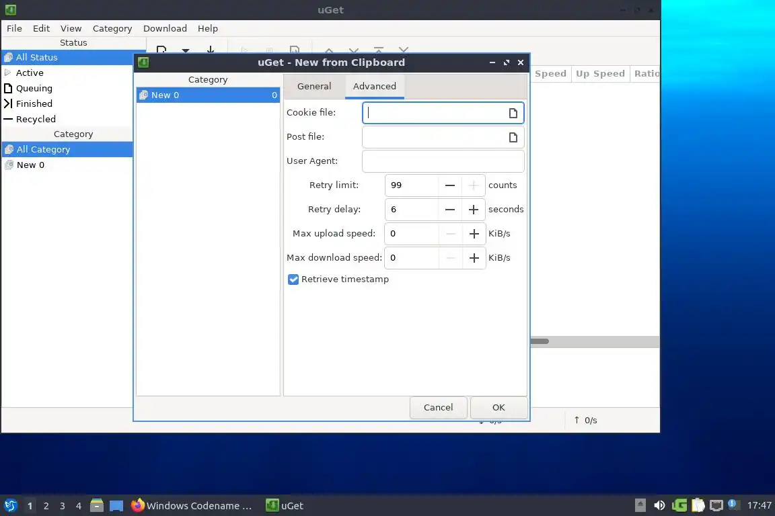Click the move-to-top toolbar icon in the main window

379,50
